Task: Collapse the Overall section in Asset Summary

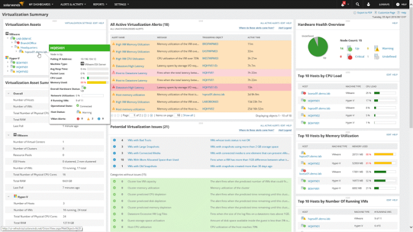Action: (8, 93)
